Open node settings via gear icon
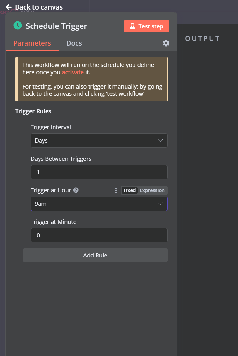Viewport: 238px width, 356px height. 166,43
